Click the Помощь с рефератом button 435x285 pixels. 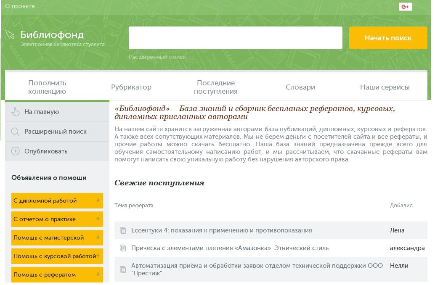pyautogui.click(x=57, y=275)
